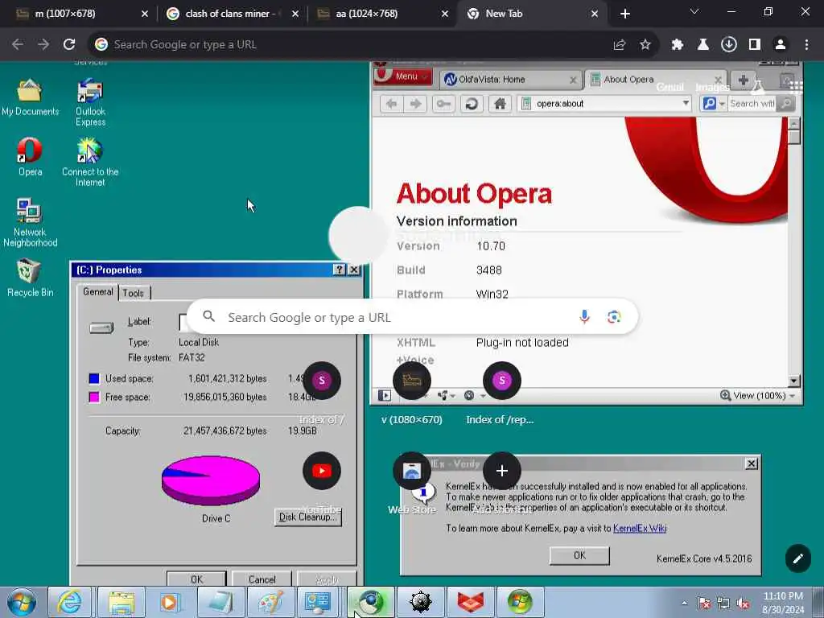Go back using the Chrome back arrow
Screen dimensions: 824x618
coord(18,45)
